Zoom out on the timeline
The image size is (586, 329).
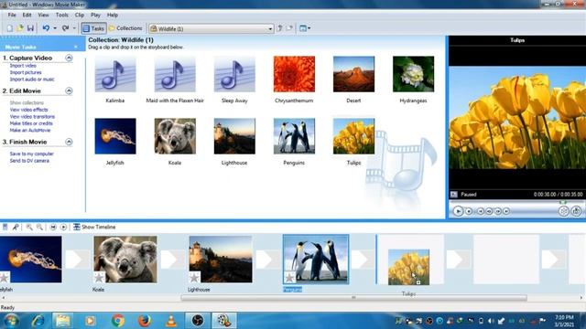point(39,227)
